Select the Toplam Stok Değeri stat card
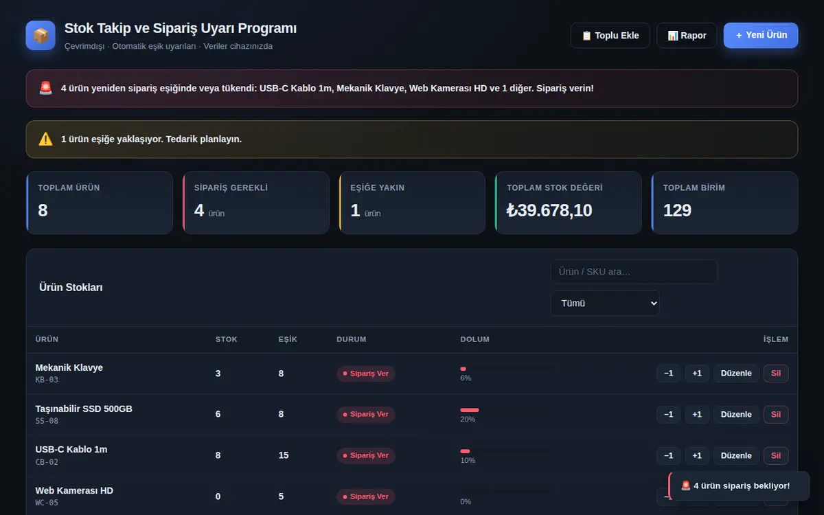 569,203
